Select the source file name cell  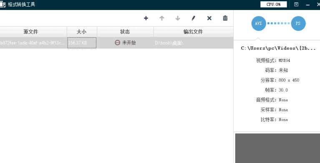(x=33, y=43)
